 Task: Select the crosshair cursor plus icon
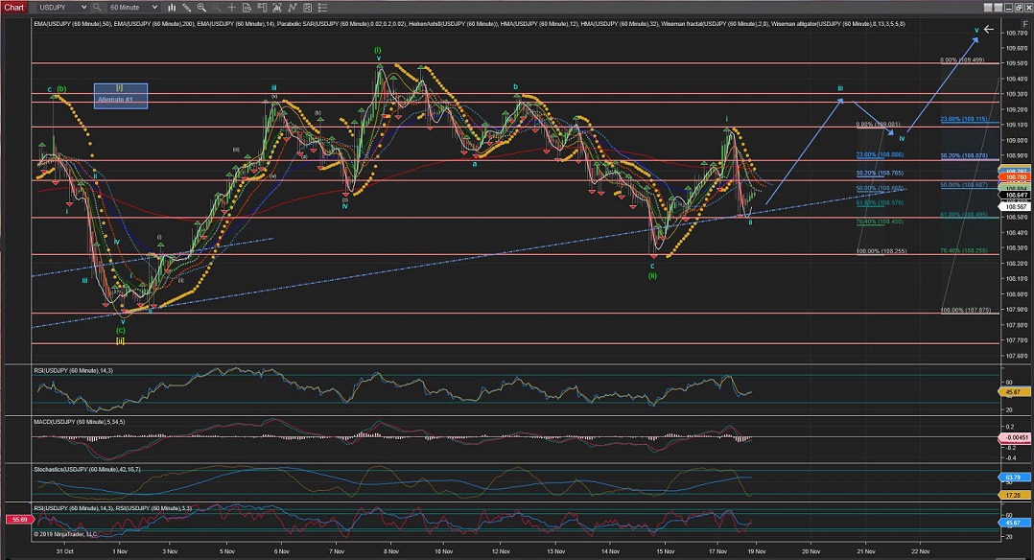(x=231, y=8)
